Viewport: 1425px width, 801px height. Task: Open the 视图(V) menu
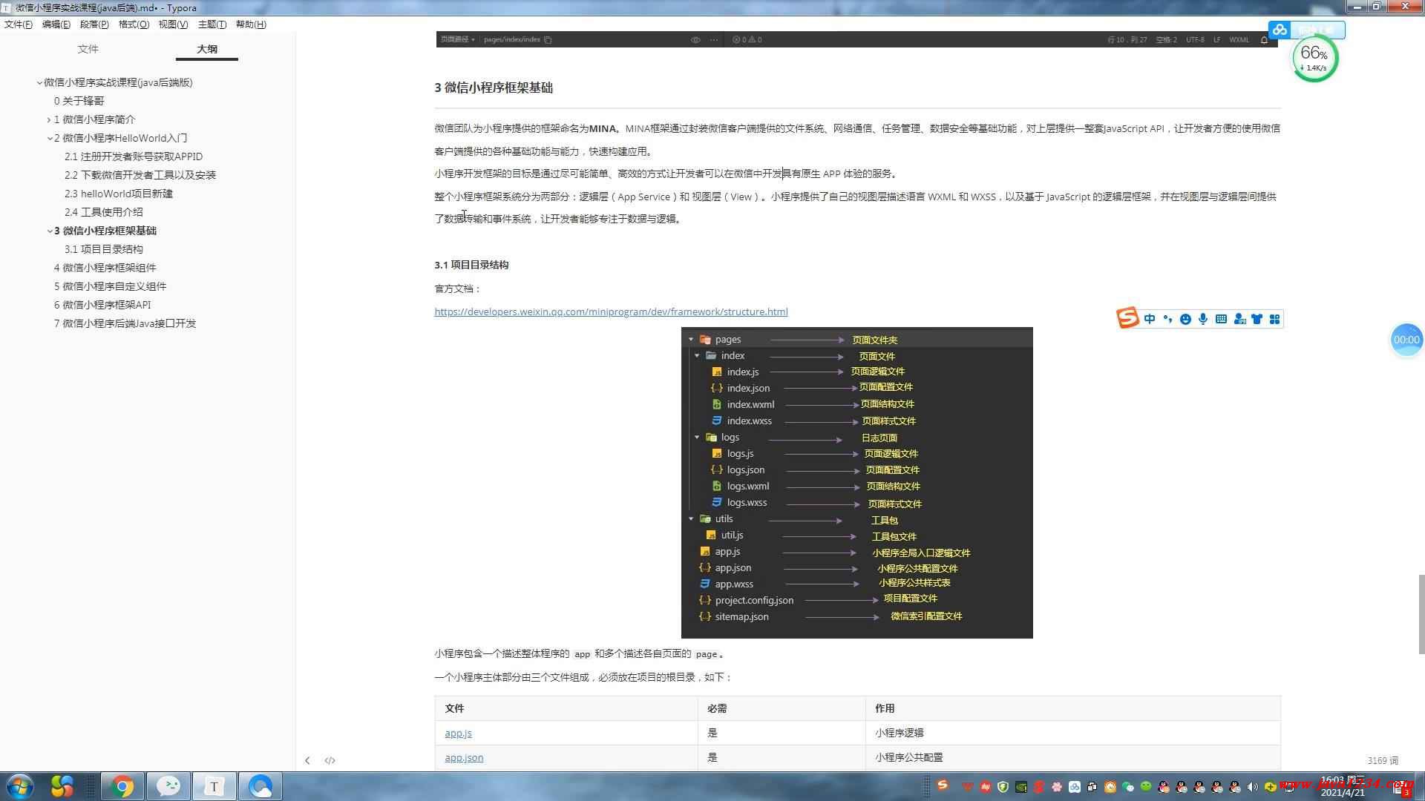point(173,24)
